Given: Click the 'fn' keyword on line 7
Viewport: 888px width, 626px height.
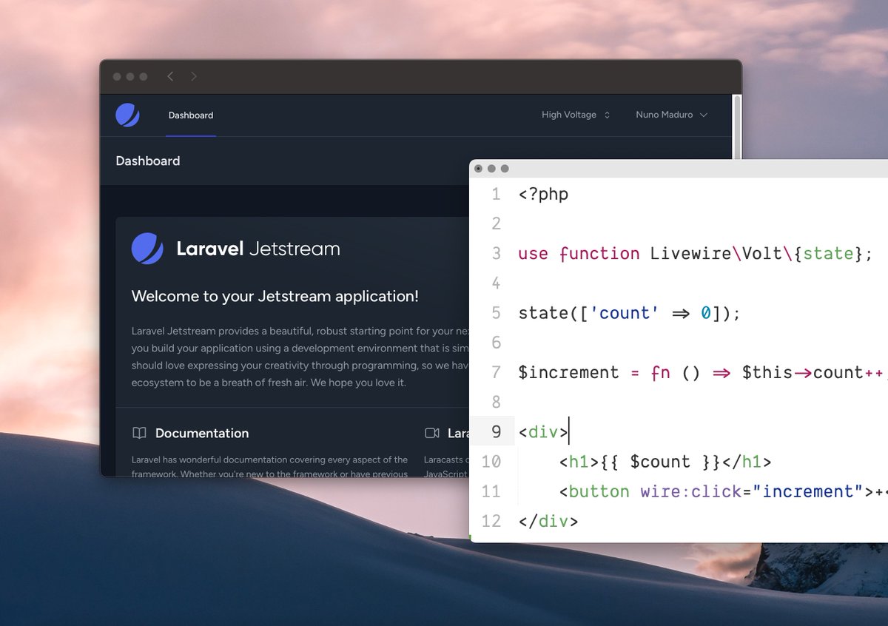Looking at the screenshot, I should pos(660,372).
